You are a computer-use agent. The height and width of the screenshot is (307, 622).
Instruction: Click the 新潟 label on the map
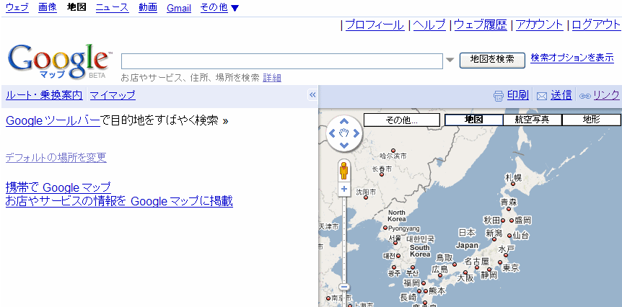(x=494, y=233)
